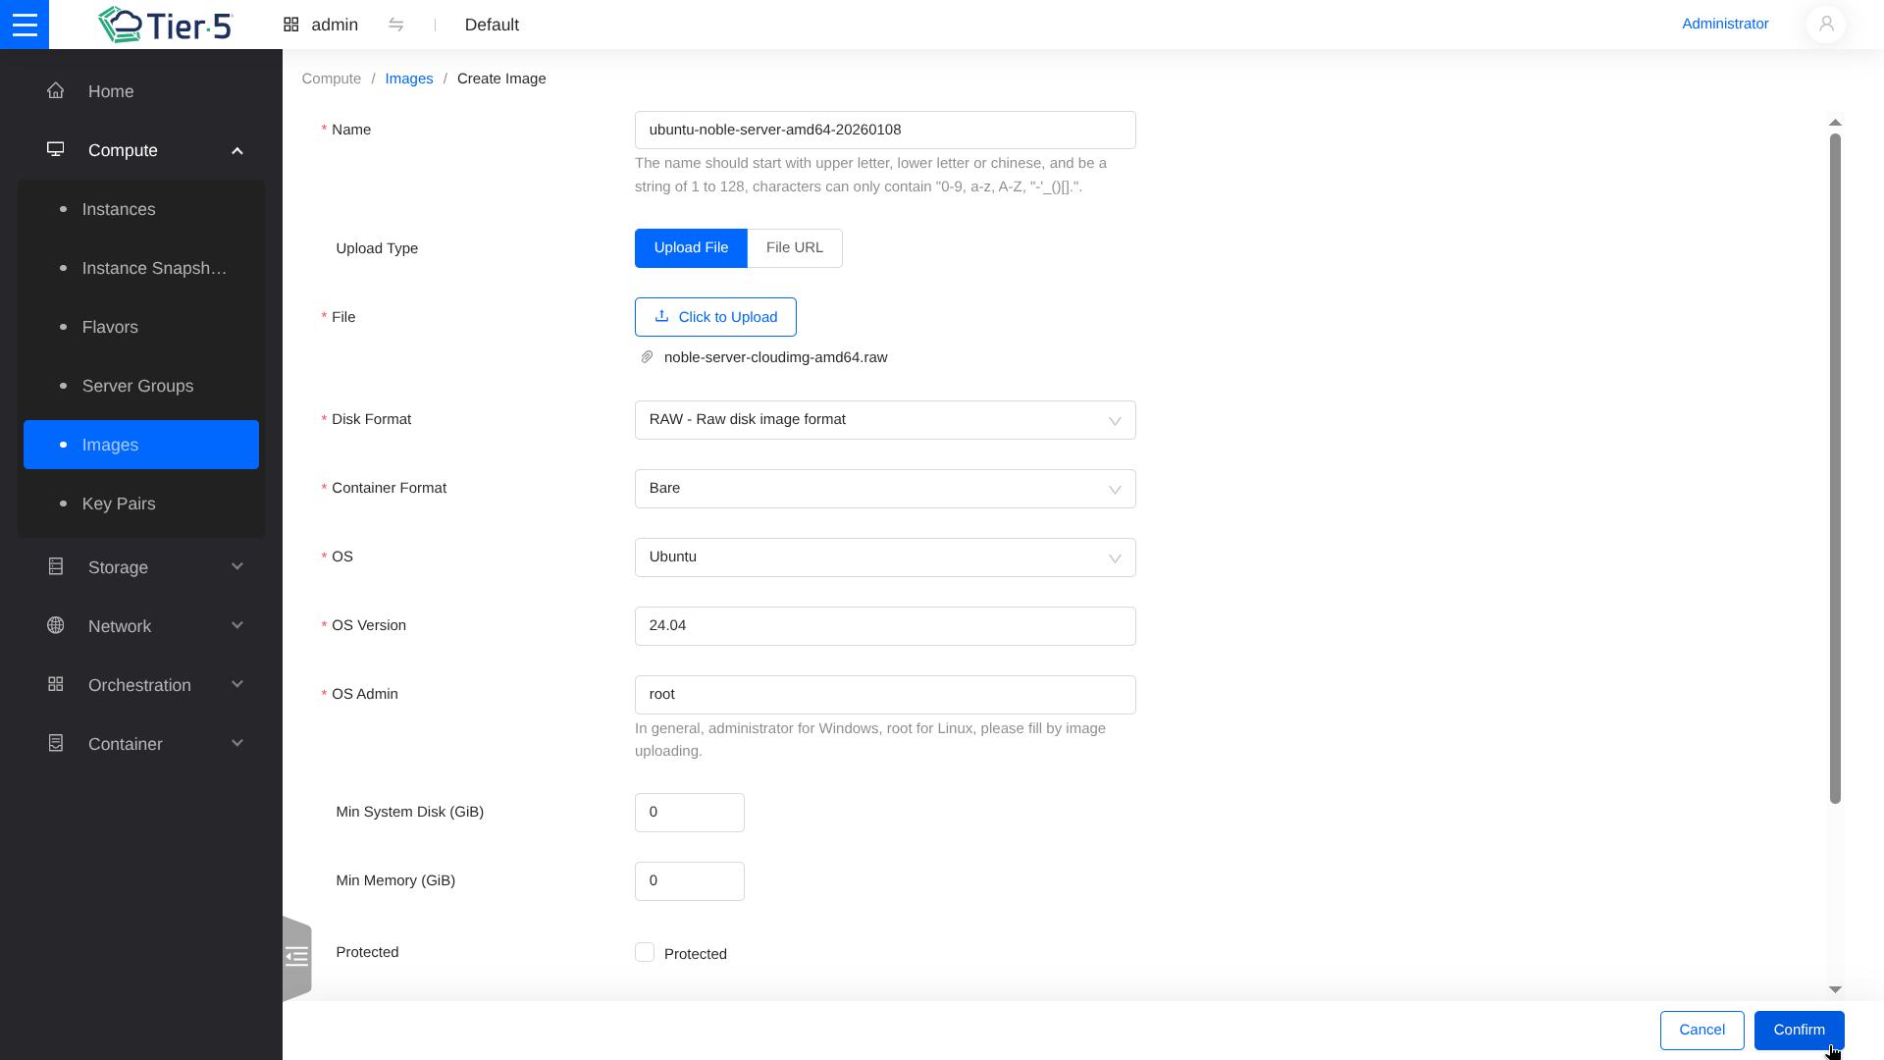Click the hamburger menu icon
Viewport: 1884px width, 1060px height.
25,25
